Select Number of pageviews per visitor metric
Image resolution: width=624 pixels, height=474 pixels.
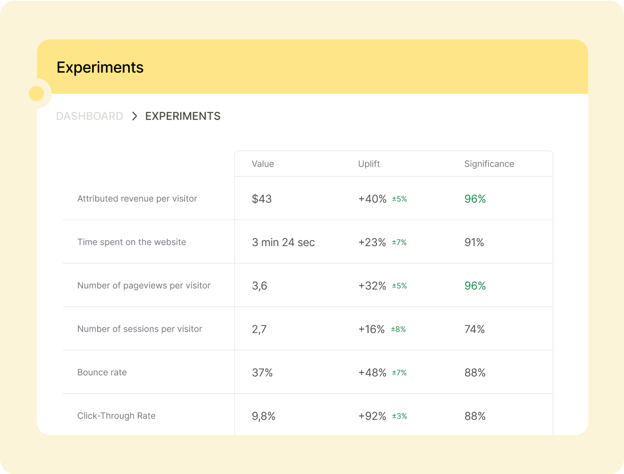[x=144, y=286]
